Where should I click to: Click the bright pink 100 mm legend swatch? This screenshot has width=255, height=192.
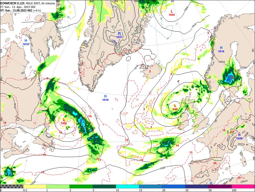[243, 186]
